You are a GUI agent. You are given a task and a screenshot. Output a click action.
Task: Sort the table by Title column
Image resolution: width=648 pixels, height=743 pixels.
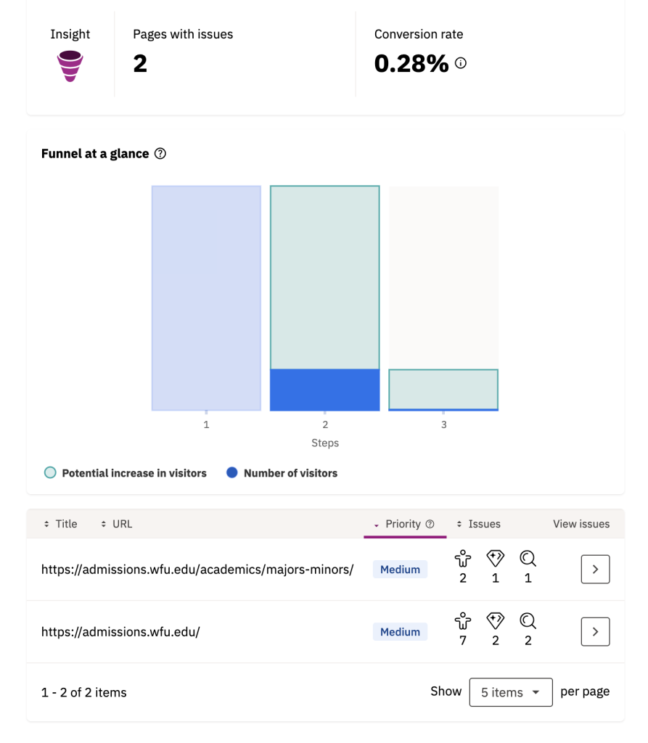[x=61, y=524]
